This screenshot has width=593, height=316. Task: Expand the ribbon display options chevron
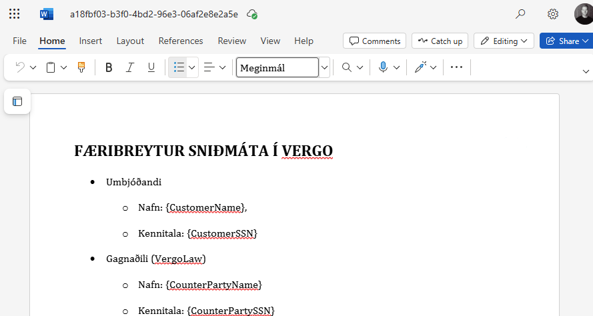(x=586, y=71)
